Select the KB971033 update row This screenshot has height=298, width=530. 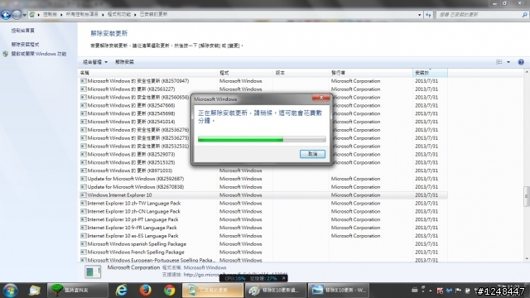(263, 171)
